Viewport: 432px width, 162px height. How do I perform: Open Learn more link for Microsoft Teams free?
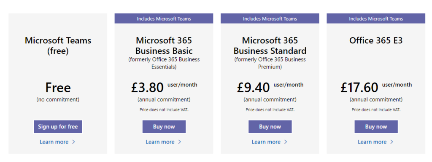coord(54,142)
